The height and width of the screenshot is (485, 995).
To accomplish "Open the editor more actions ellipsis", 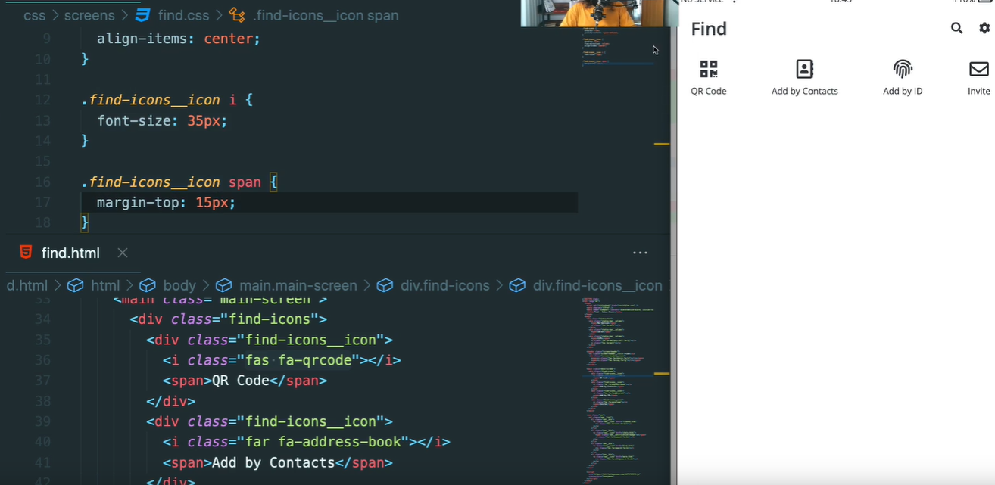I will (640, 253).
